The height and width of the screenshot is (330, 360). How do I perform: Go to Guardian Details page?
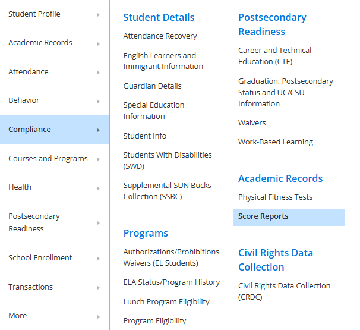coord(152,86)
